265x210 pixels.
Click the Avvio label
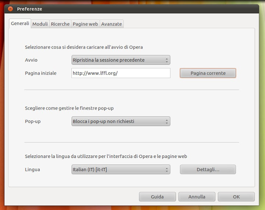coord(31,60)
